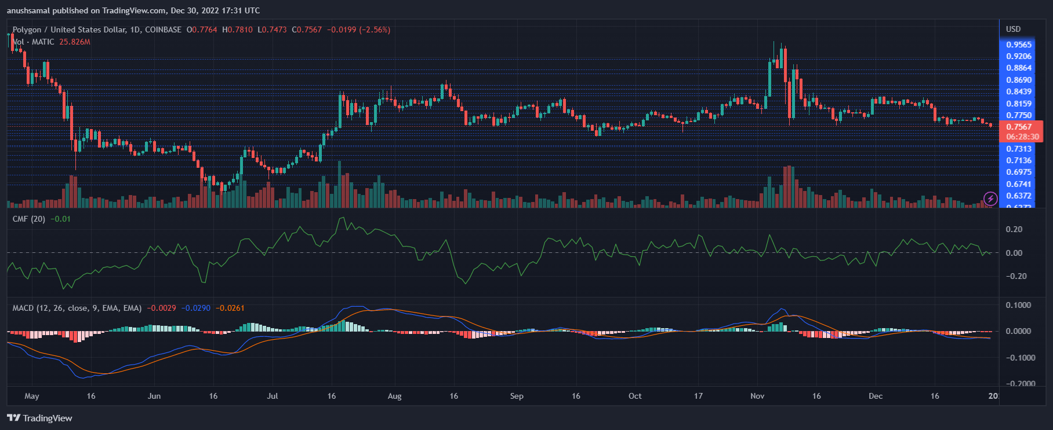Viewport: 1053px width, 430px height.
Task: Click the Nov date marker on time axis
Action: pyautogui.click(x=757, y=396)
